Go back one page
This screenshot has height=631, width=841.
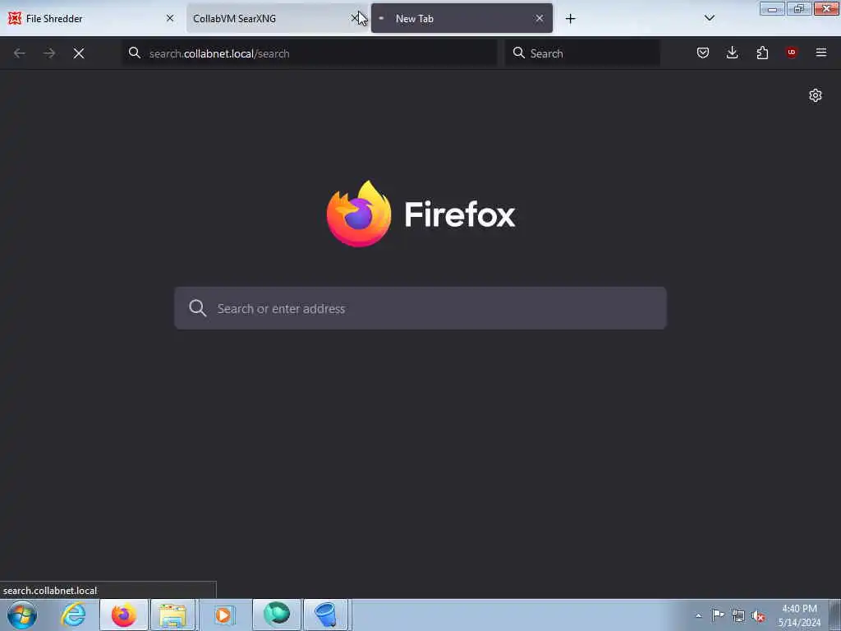20,53
